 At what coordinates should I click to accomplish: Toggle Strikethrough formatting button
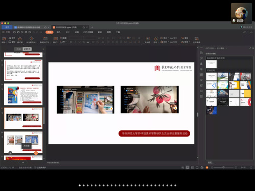84,42
